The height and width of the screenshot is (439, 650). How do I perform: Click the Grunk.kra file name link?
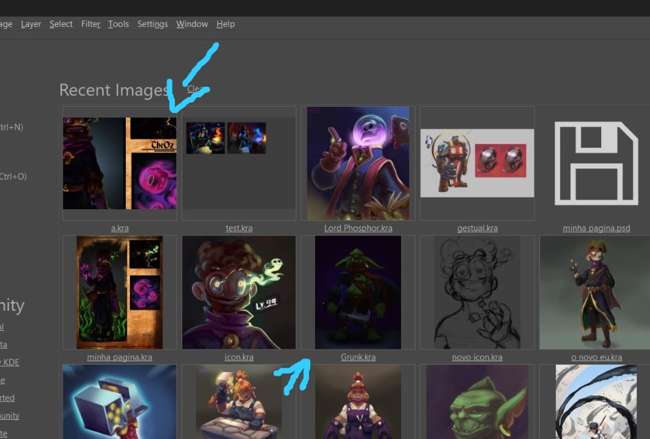(x=358, y=357)
